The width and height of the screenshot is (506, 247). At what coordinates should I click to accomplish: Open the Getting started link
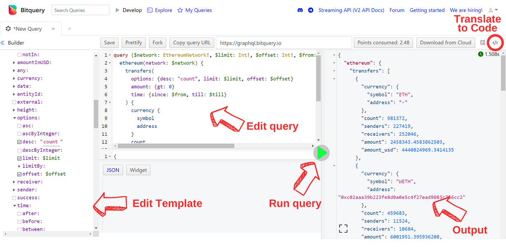tap(427, 10)
